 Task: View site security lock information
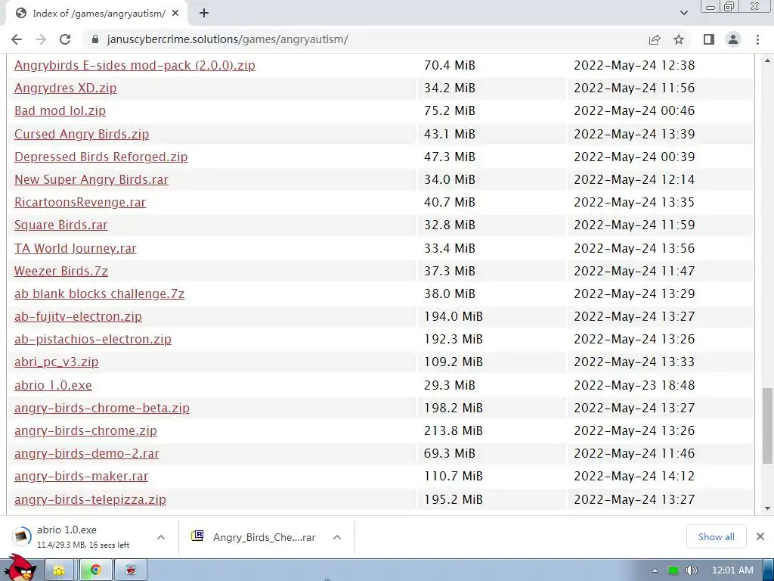(x=95, y=39)
